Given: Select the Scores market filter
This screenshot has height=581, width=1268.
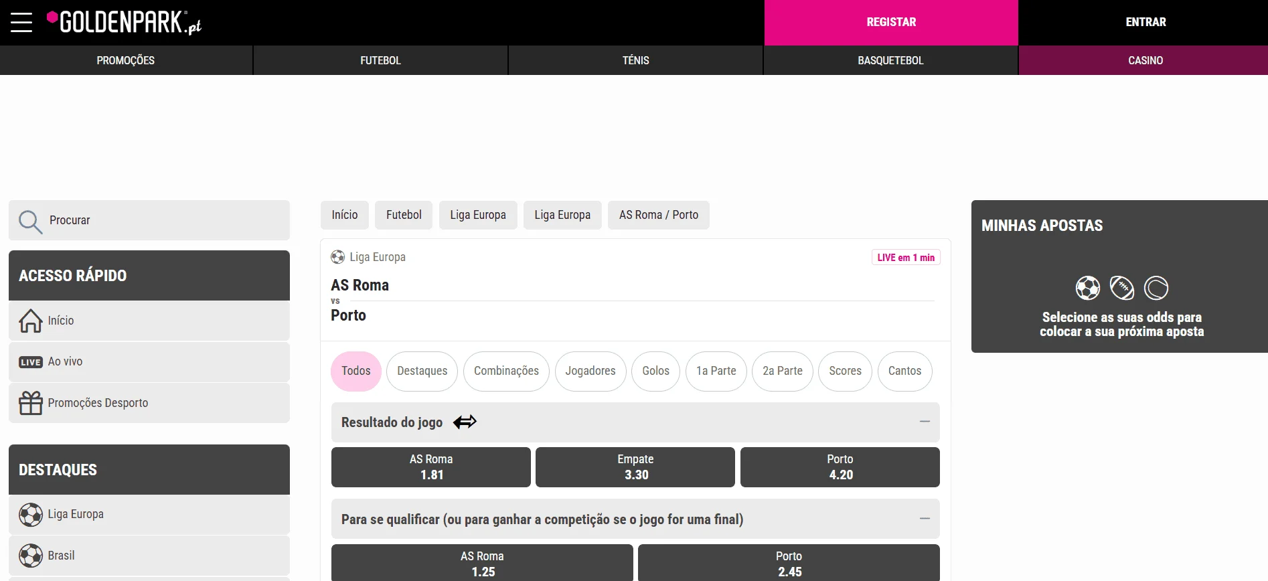Looking at the screenshot, I should coord(845,371).
